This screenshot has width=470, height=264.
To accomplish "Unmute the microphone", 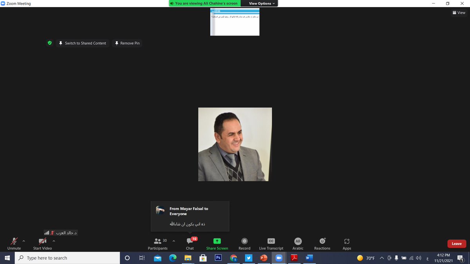I will point(14,244).
